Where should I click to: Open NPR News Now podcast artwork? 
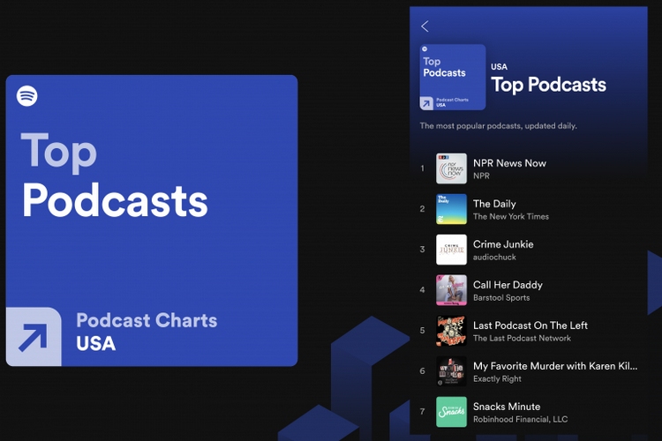click(451, 168)
